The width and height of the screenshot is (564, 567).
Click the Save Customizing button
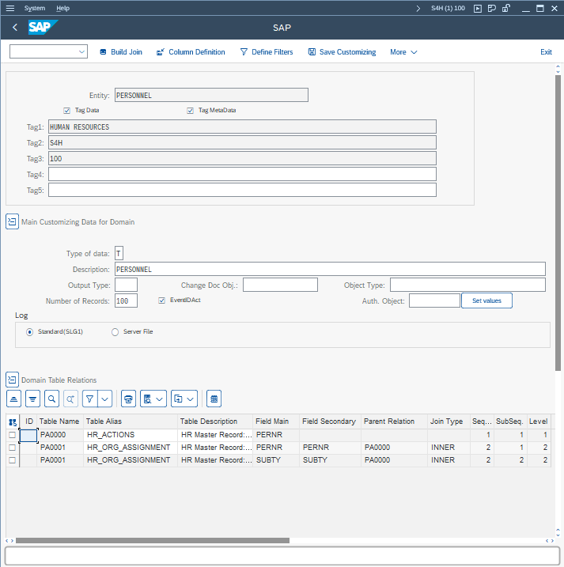[x=342, y=52]
